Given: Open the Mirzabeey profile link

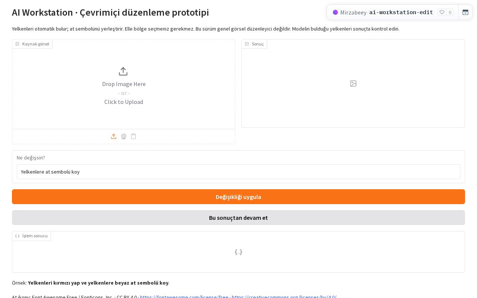Looking at the screenshot, I should tap(353, 12).
